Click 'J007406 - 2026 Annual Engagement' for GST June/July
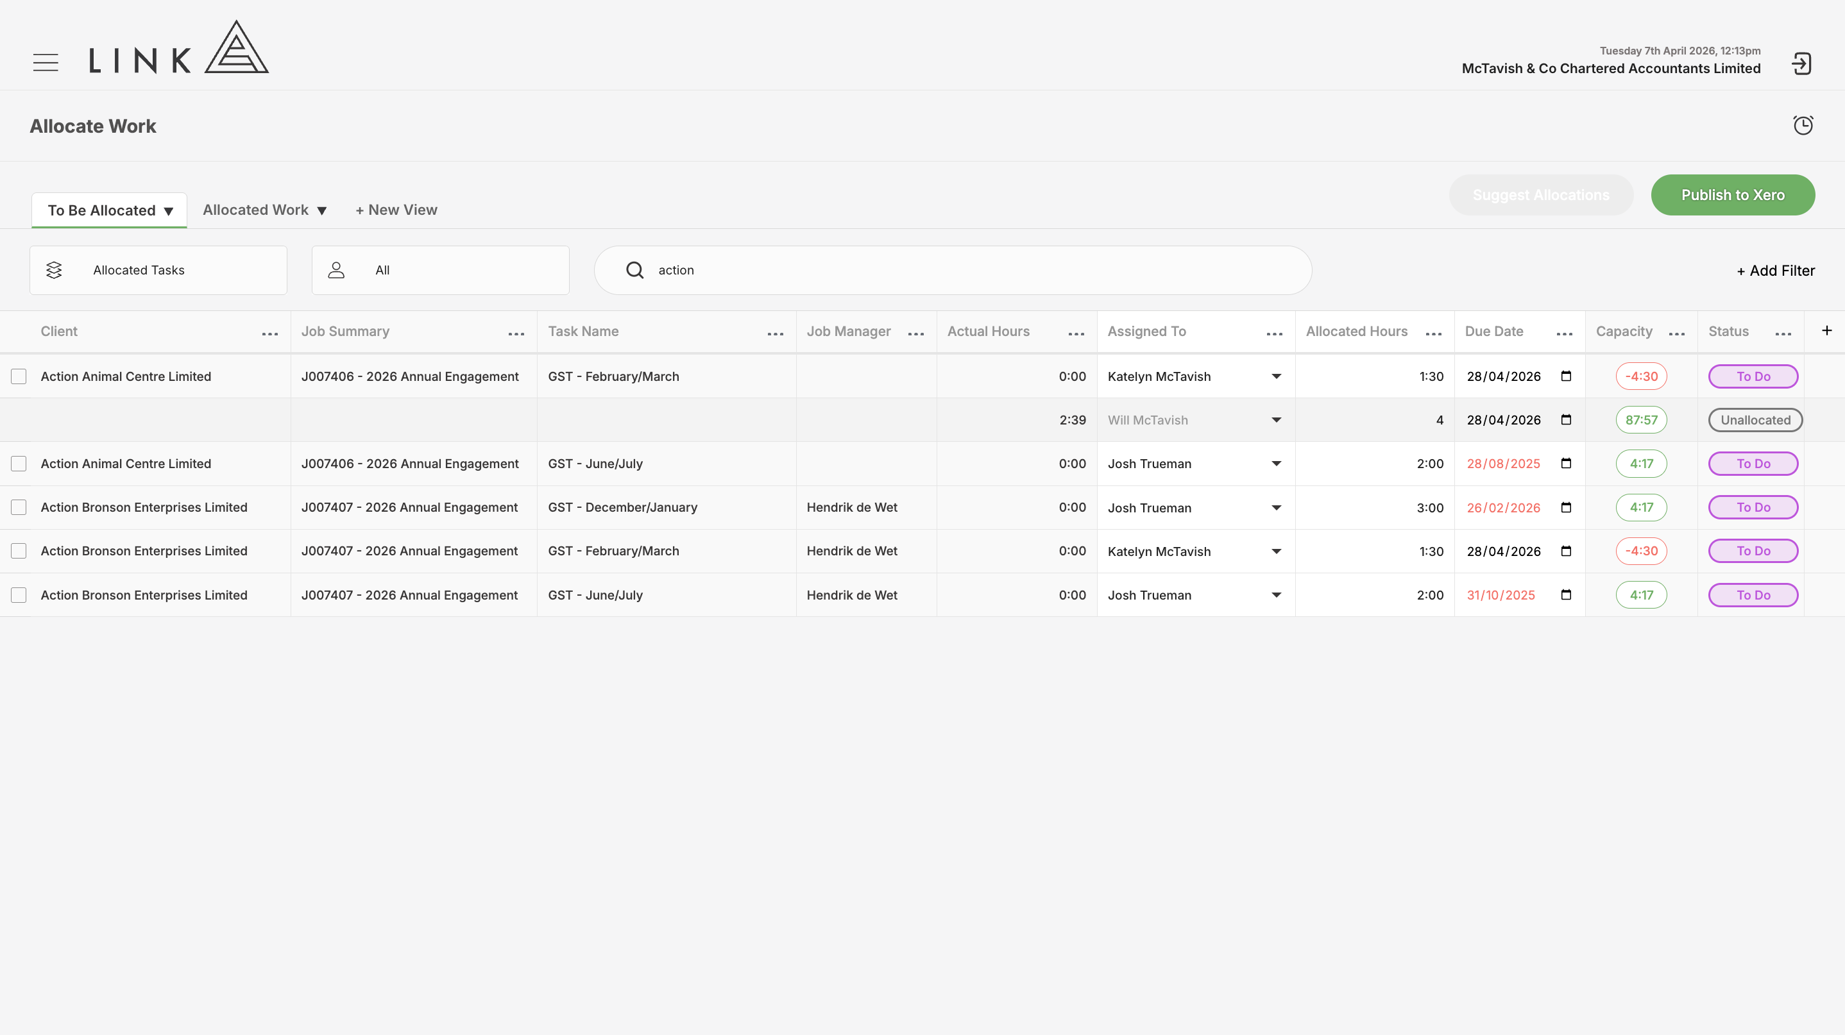The width and height of the screenshot is (1845, 1035). pyautogui.click(x=410, y=464)
